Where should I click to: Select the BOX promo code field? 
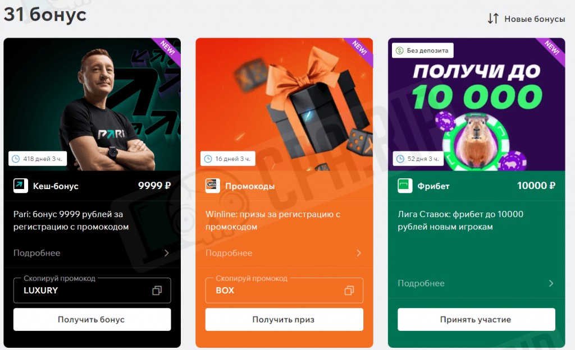tap(284, 291)
